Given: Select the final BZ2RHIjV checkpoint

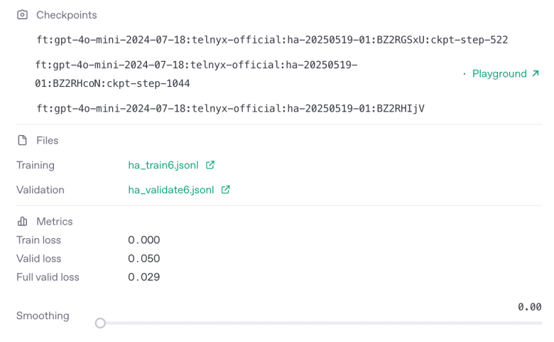Looking at the screenshot, I should [x=230, y=108].
